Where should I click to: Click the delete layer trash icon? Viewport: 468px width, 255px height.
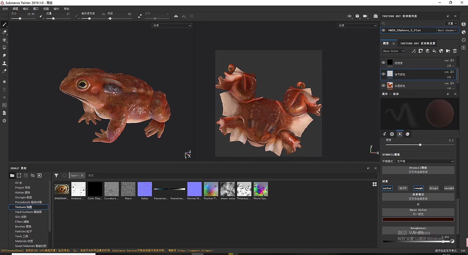(455, 51)
